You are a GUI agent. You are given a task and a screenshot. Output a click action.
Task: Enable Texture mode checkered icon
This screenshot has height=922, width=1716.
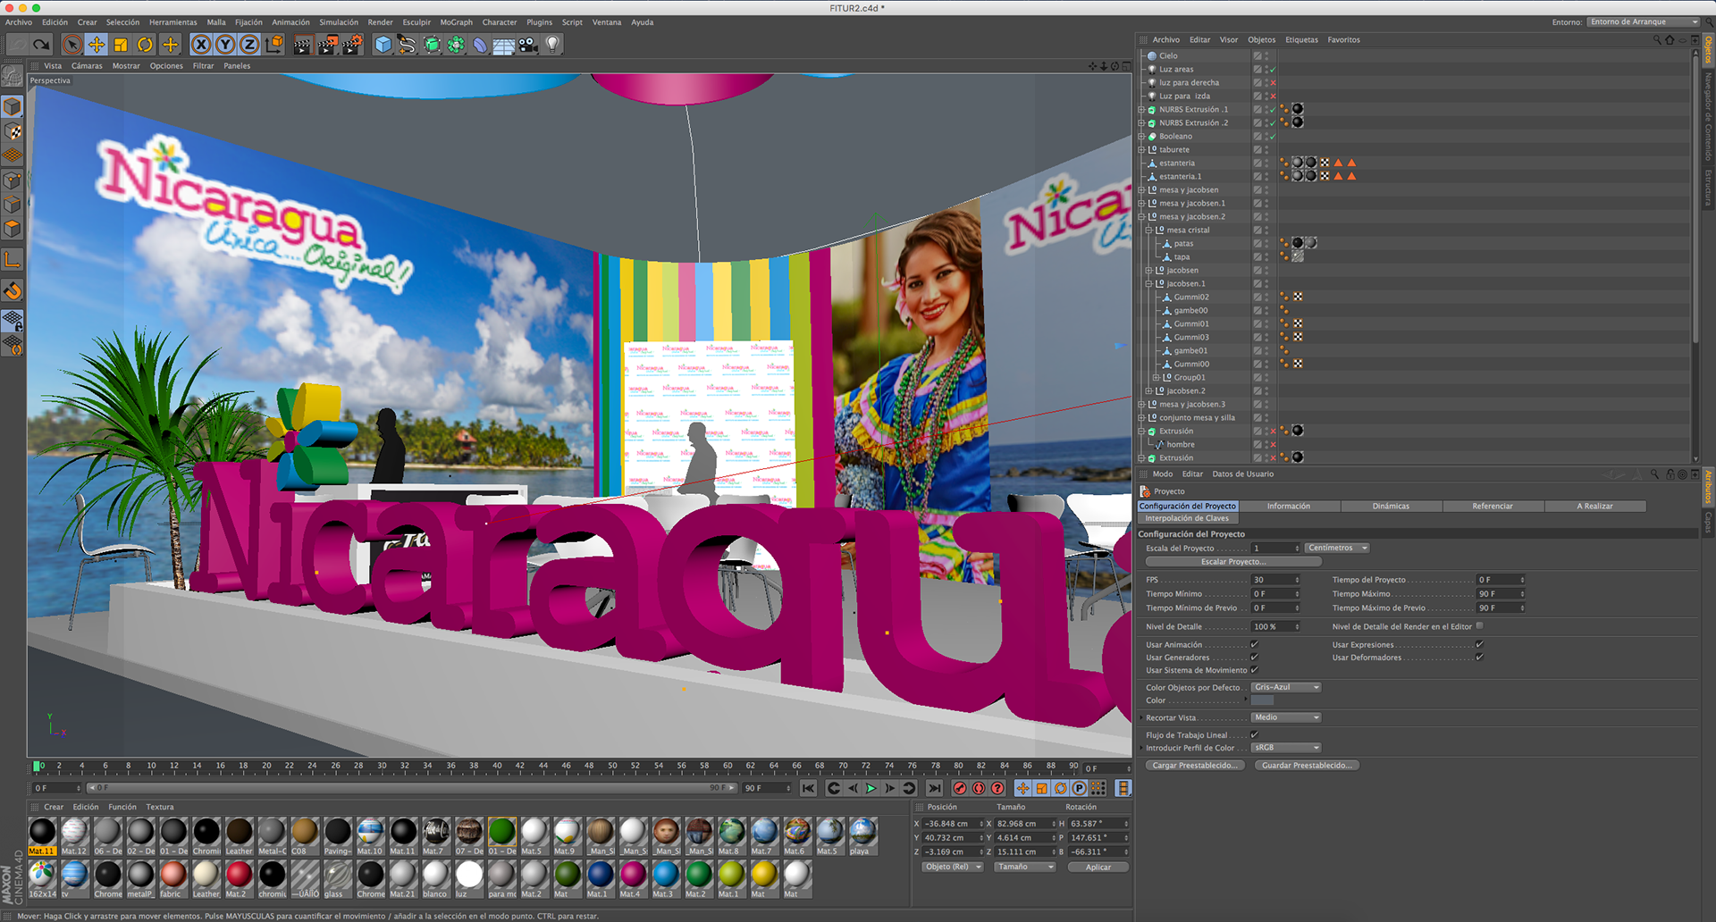13,131
